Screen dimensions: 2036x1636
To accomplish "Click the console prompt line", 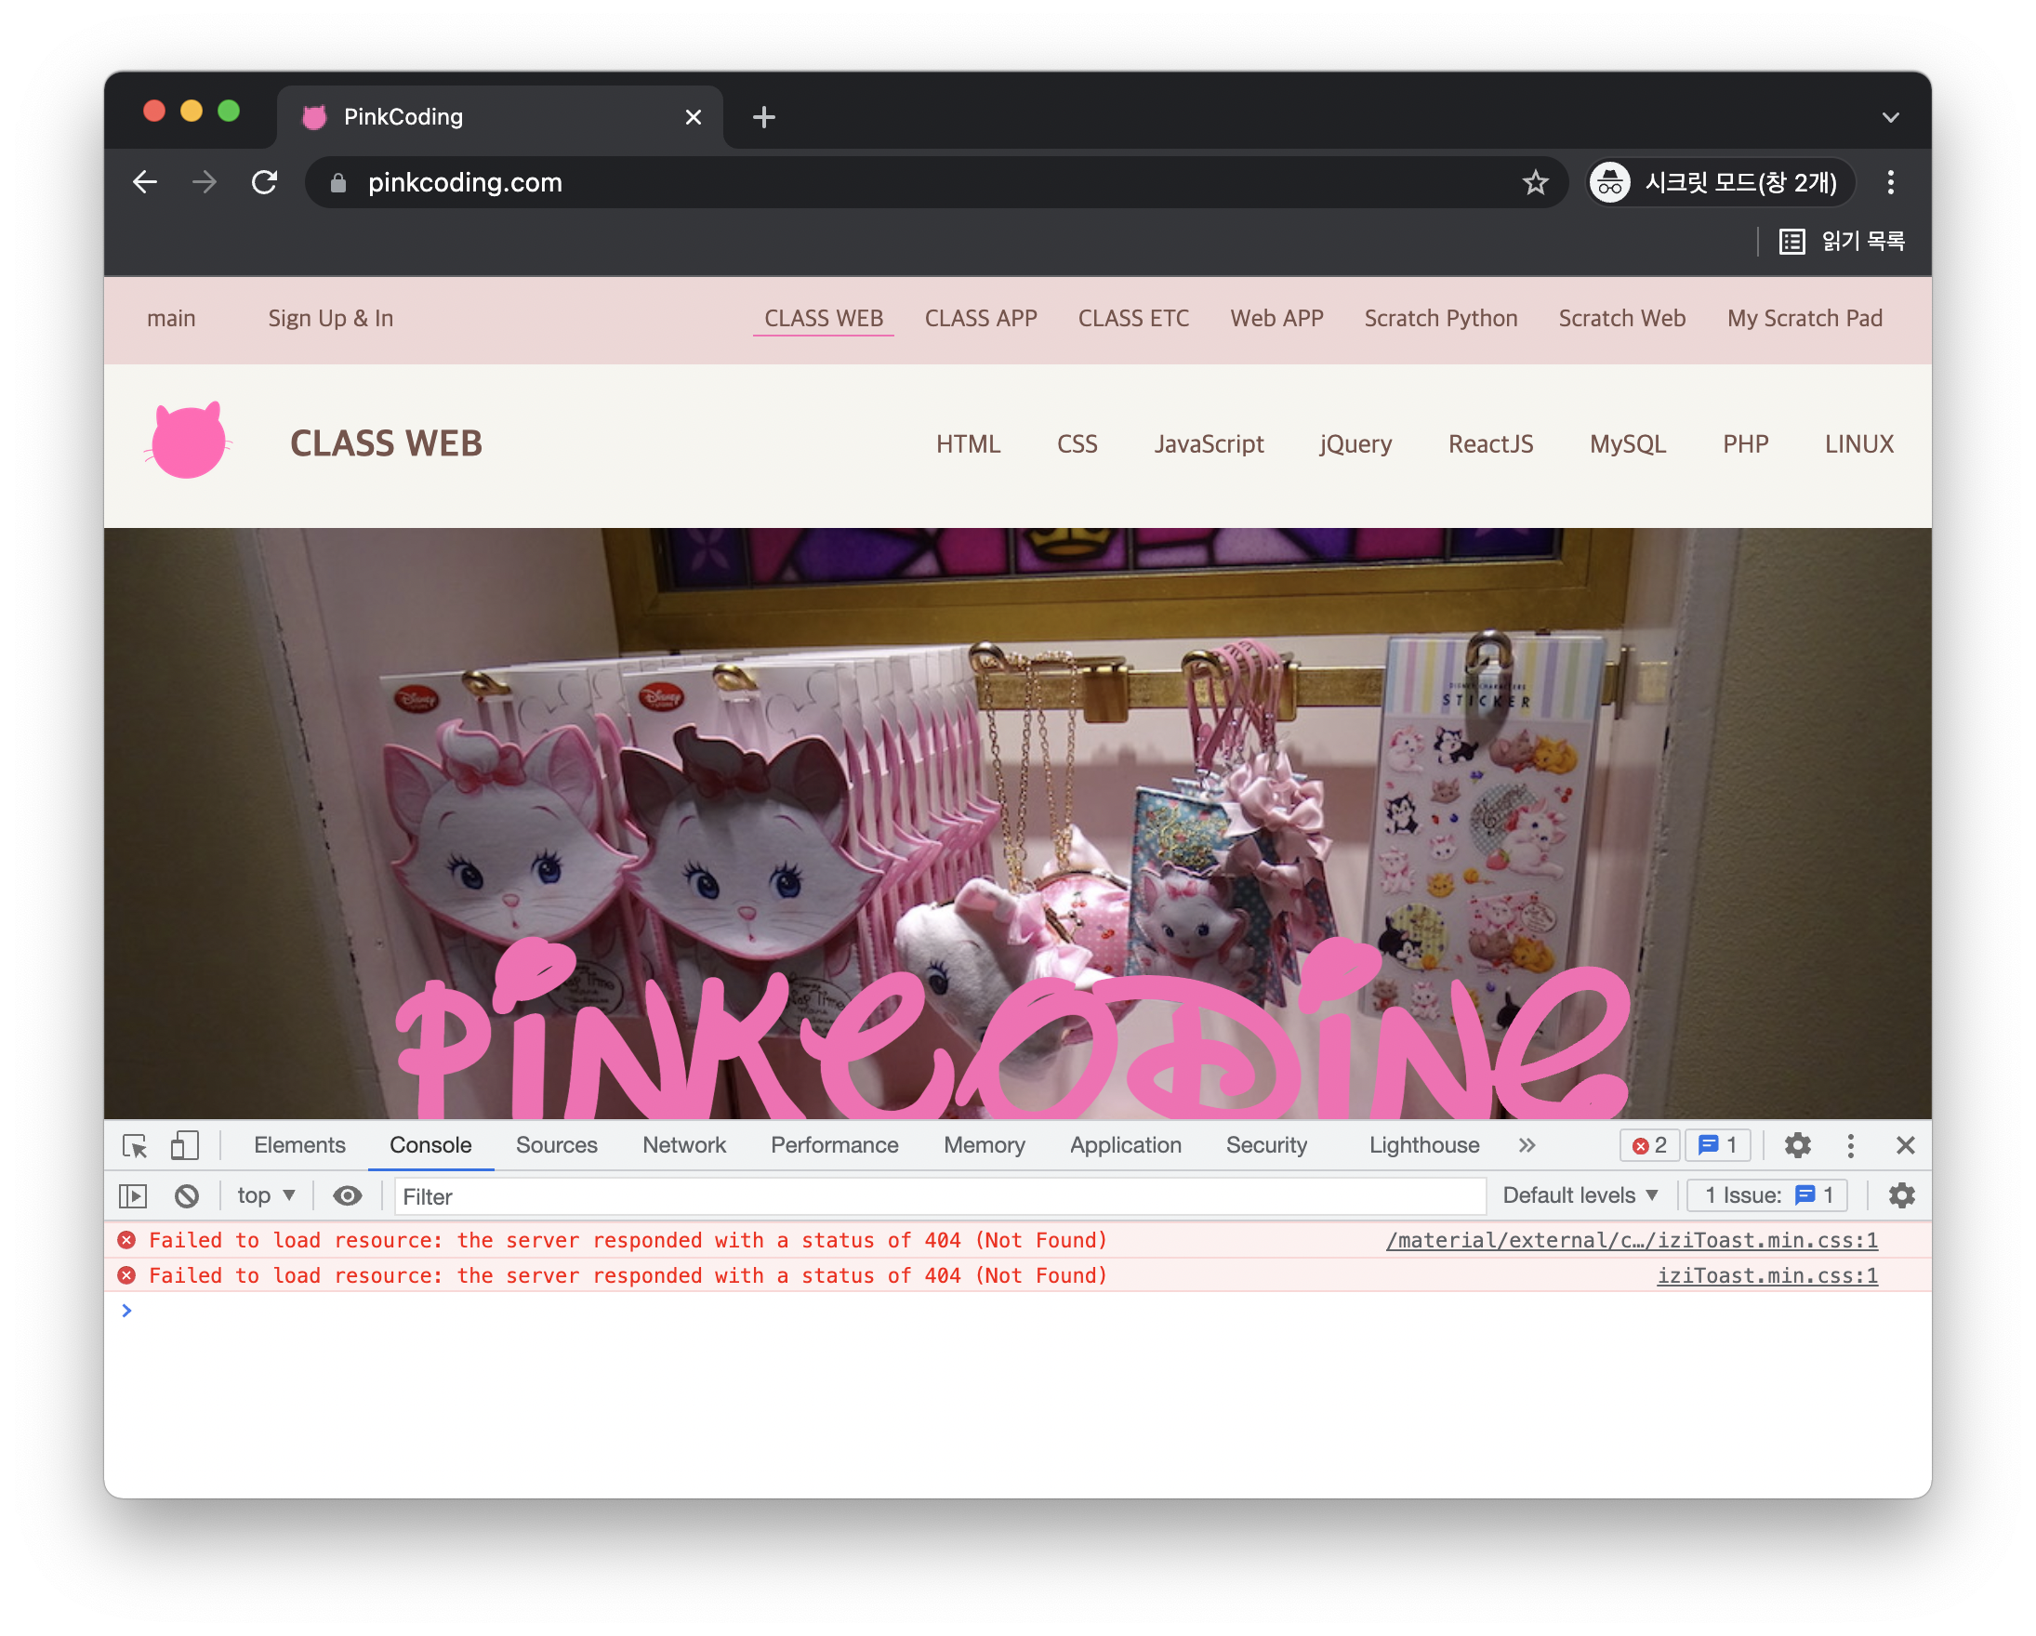I will click(x=1017, y=1312).
